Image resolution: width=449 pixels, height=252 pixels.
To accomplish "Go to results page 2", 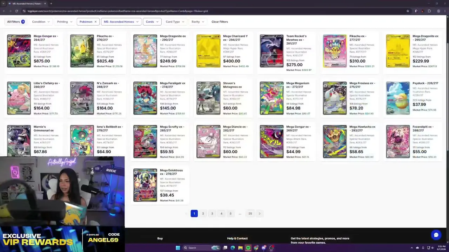I will pos(203,213).
